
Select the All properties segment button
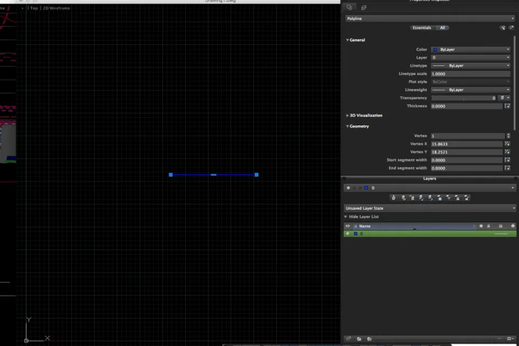(x=442, y=28)
